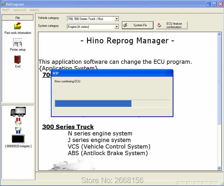The width and height of the screenshot is (224, 186).
Task: Click the End red door icon
Action: click(17, 60)
